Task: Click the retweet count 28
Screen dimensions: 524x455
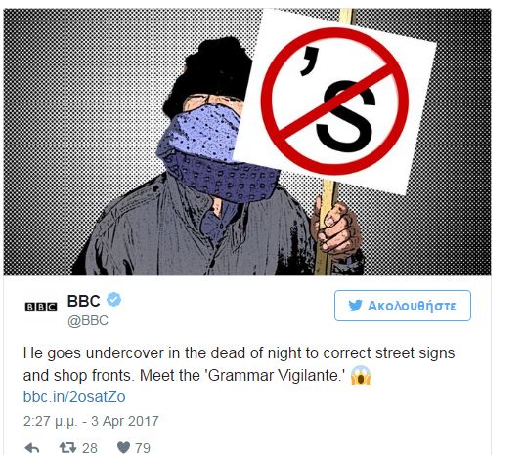Action: 90,448
